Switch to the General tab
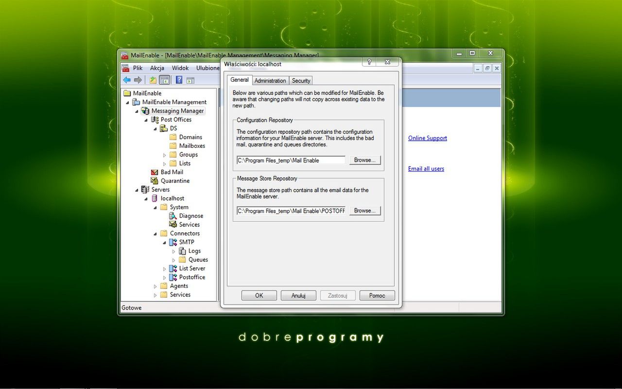The image size is (622, 389). [240, 80]
